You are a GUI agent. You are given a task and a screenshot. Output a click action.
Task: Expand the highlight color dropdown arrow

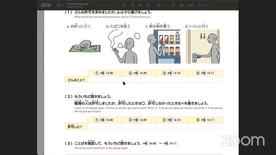coord(166,5)
